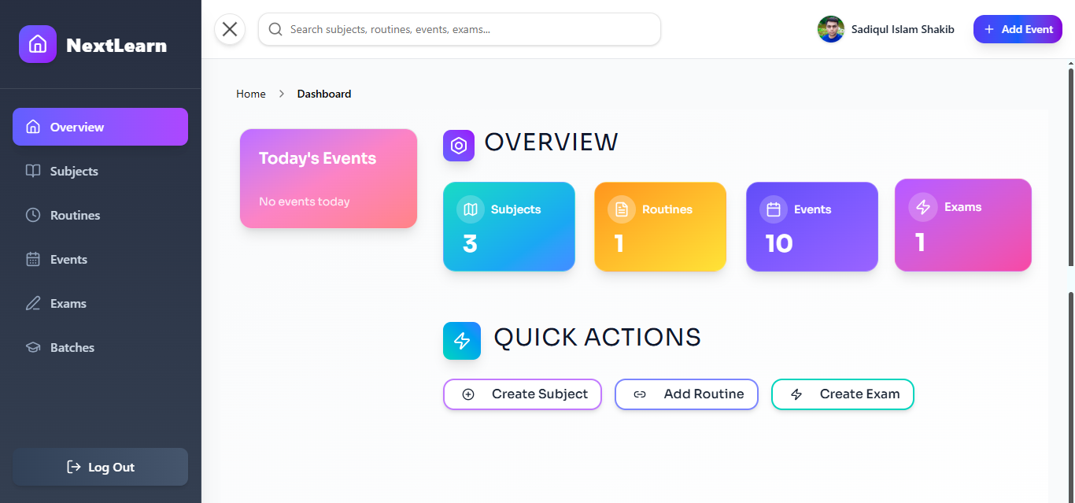Click the Batches graduation cap icon
The image size is (1075, 503).
pos(33,347)
